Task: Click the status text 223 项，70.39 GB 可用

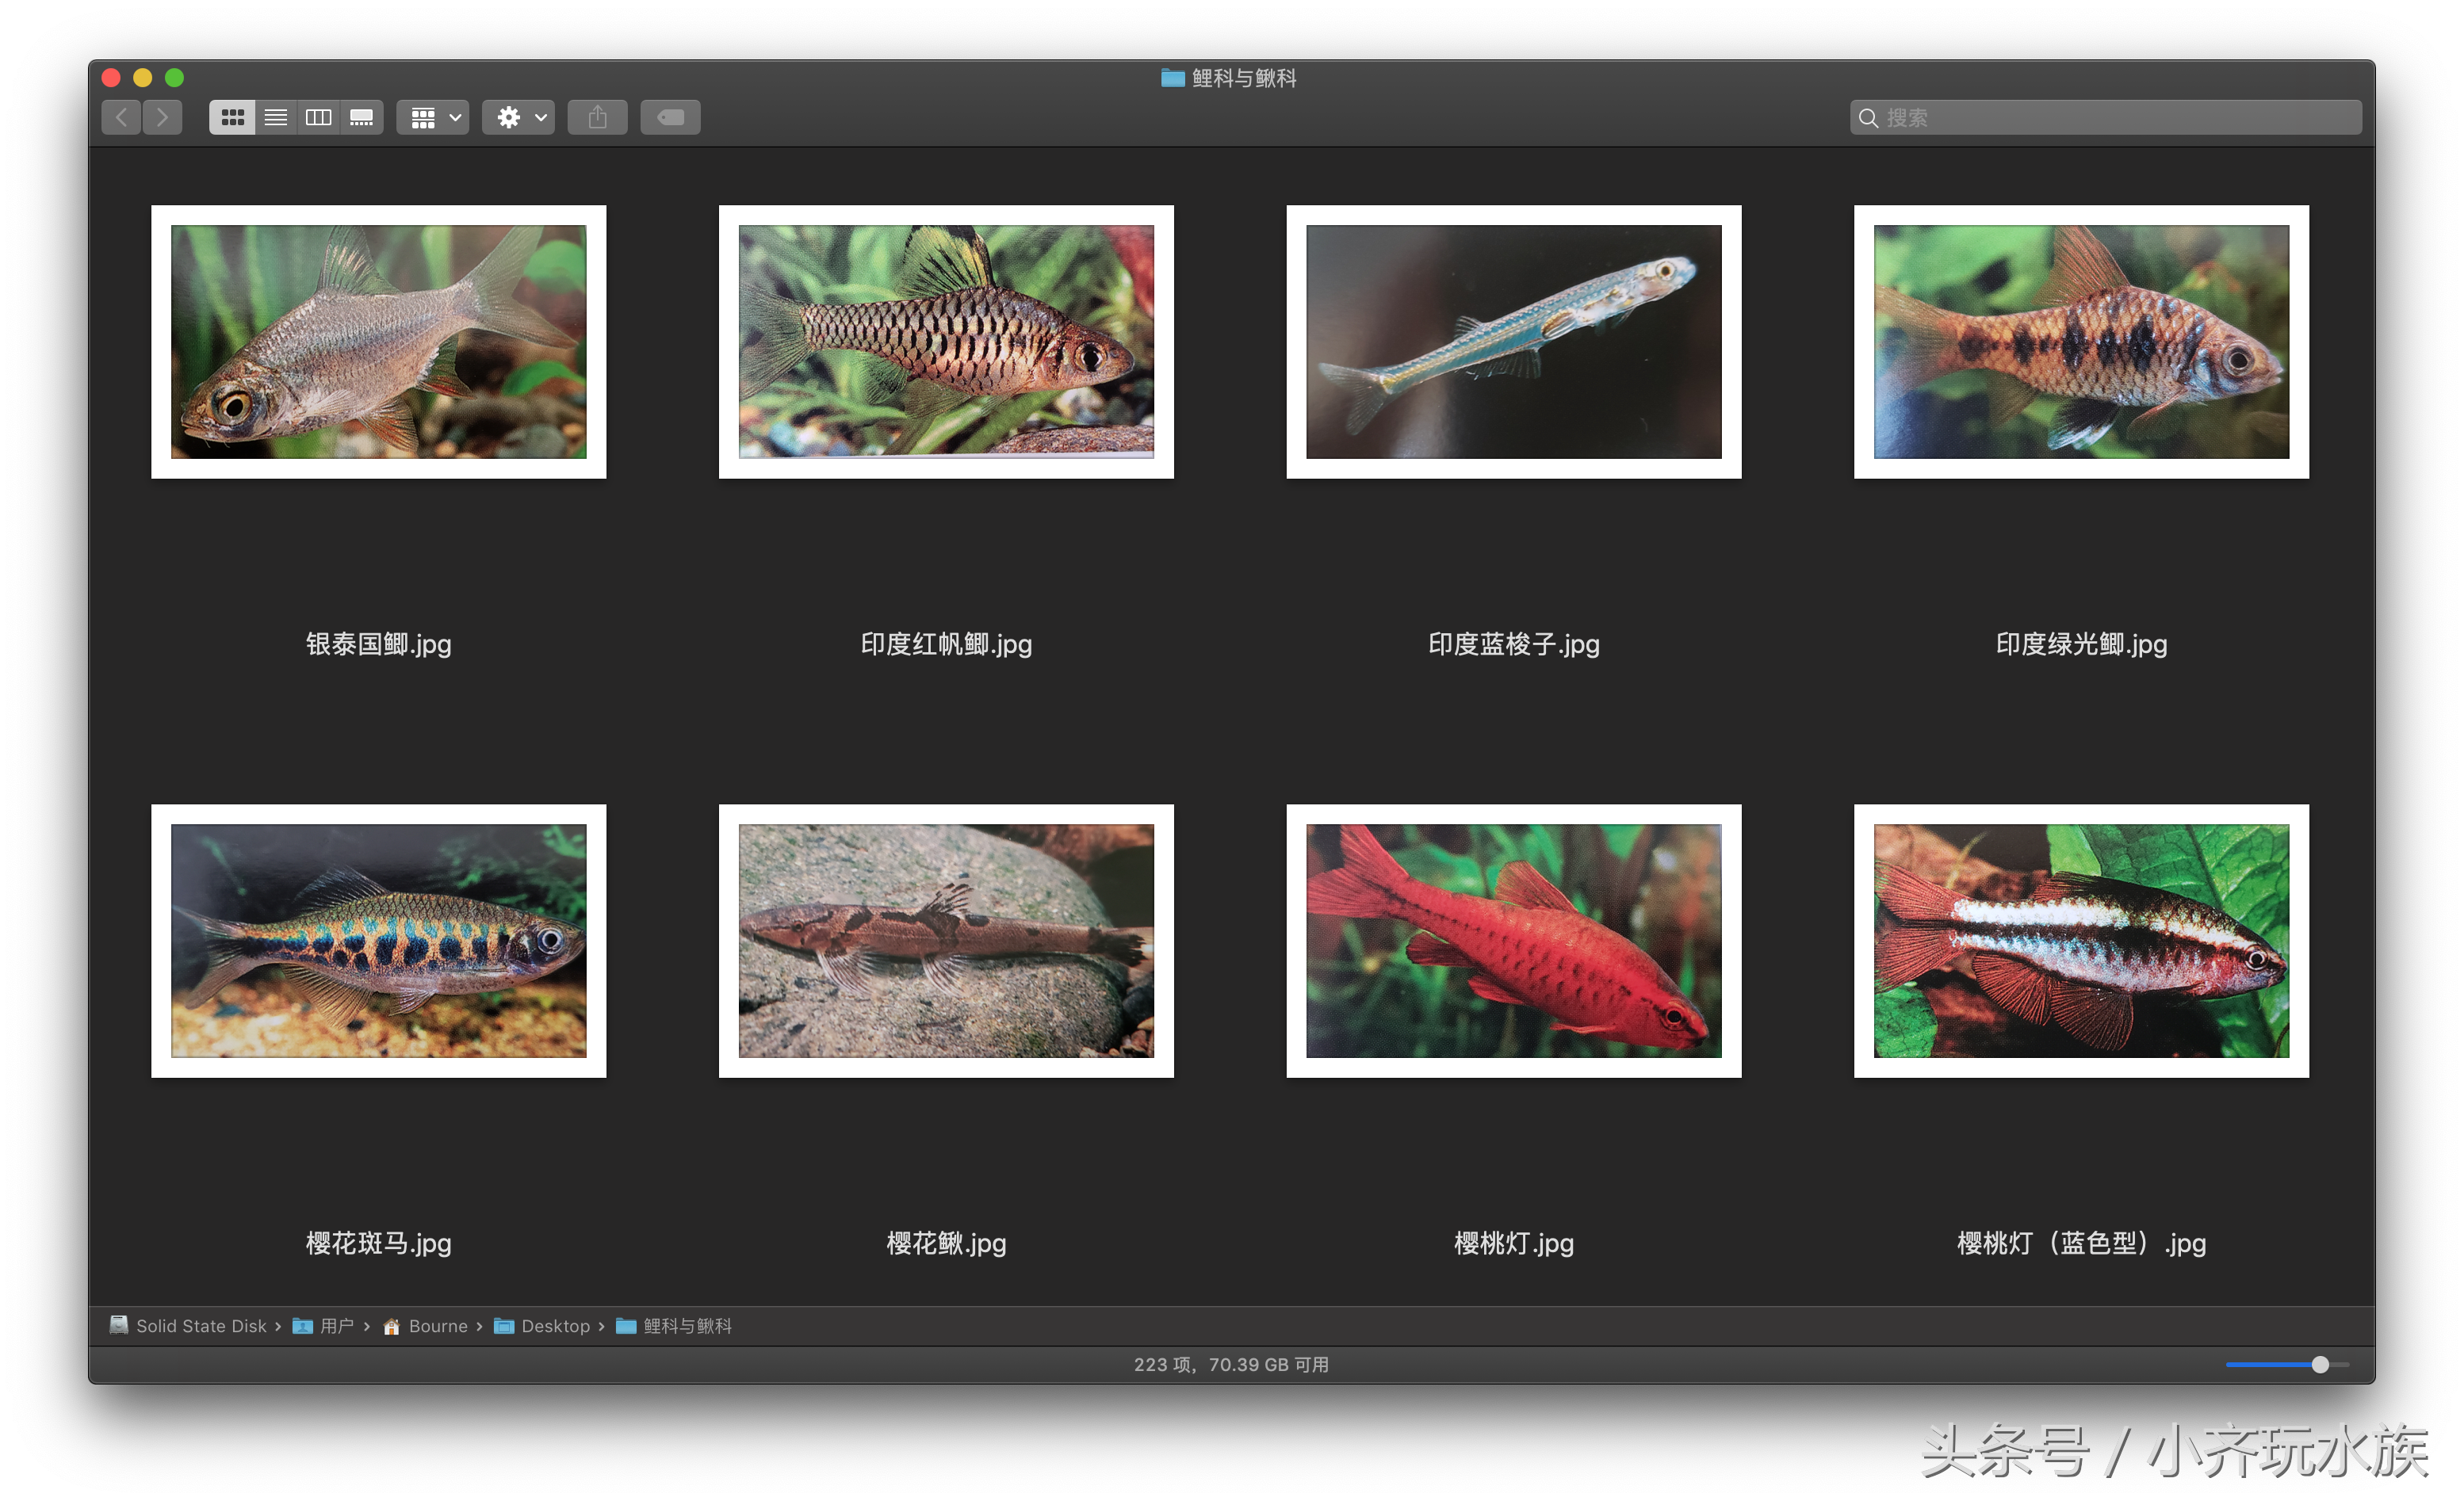Action: click(x=1231, y=1365)
